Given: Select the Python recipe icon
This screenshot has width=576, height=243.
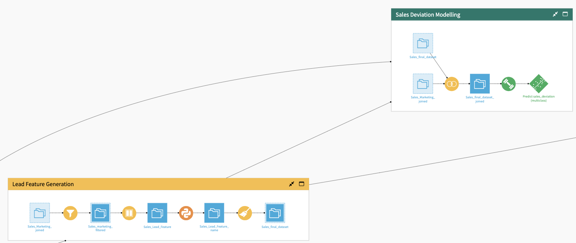Looking at the screenshot, I should [186, 213].
